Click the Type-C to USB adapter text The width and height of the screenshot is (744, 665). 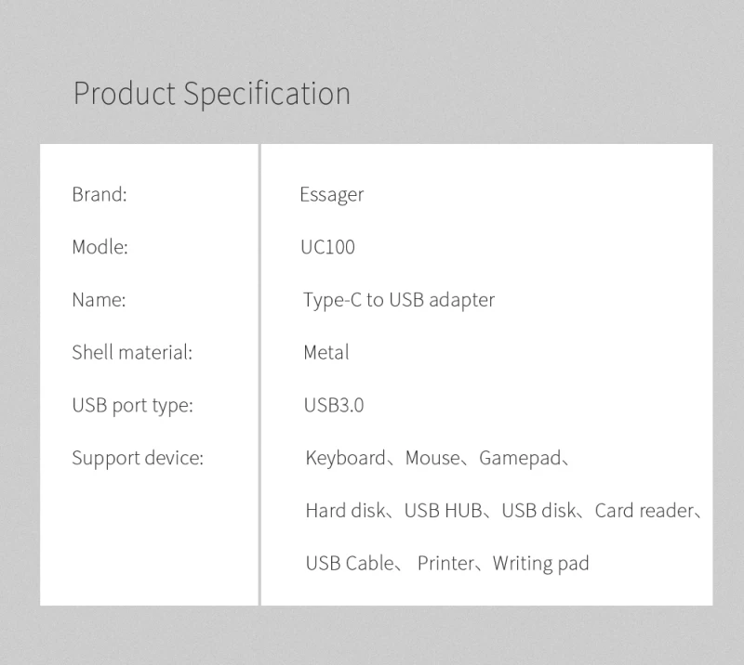pyautogui.click(x=399, y=301)
